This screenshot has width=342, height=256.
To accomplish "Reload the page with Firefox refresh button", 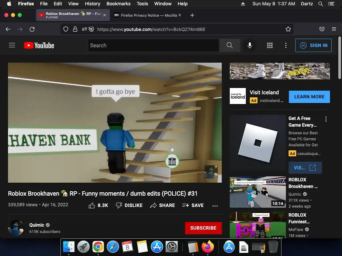I will tap(32, 29).
